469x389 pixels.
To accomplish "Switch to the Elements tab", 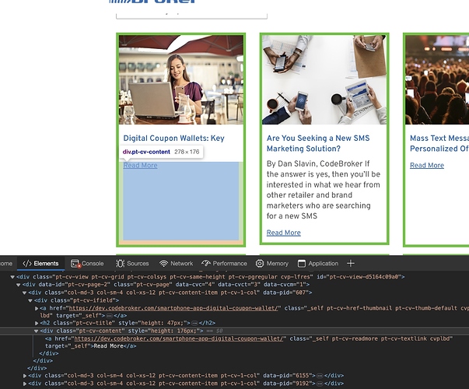I will tap(40, 264).
